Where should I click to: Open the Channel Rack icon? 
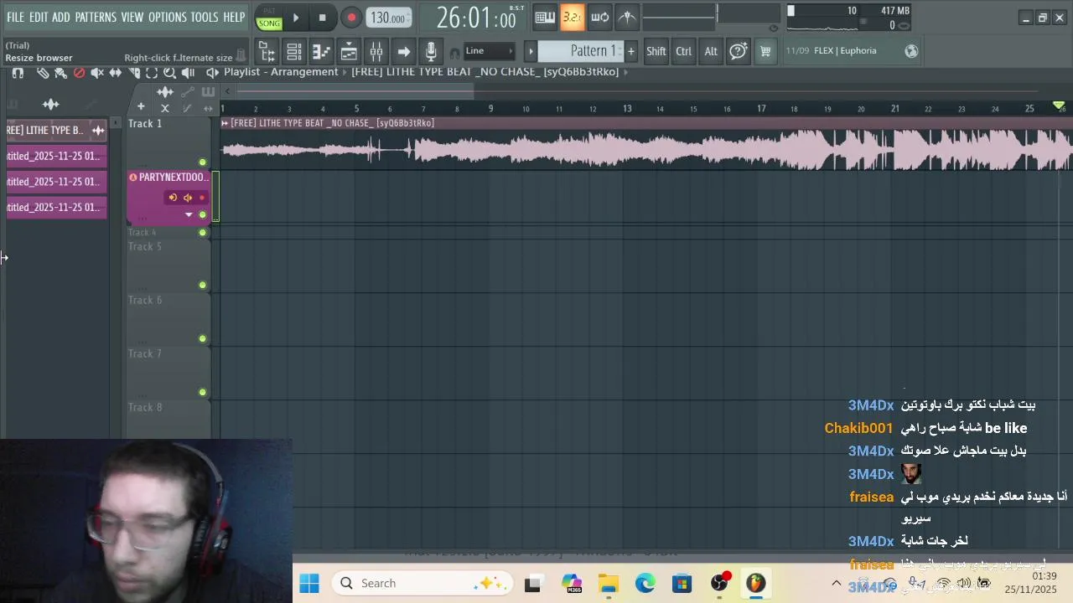(x=294, y=52)
